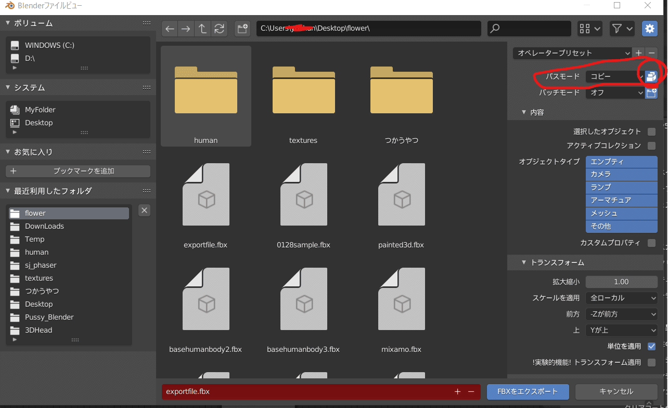Collapse the システム panel
The image size is (668, 408).
[x=8, y=87]
